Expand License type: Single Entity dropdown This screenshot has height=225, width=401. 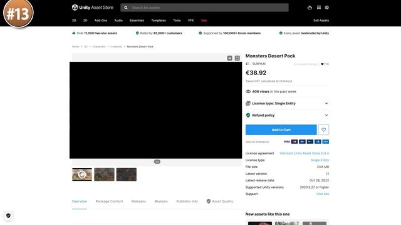[287, 103]
